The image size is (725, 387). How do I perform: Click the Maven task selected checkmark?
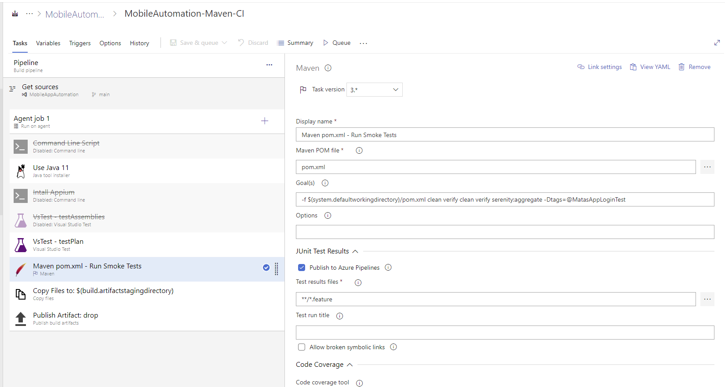coord(266,268)
